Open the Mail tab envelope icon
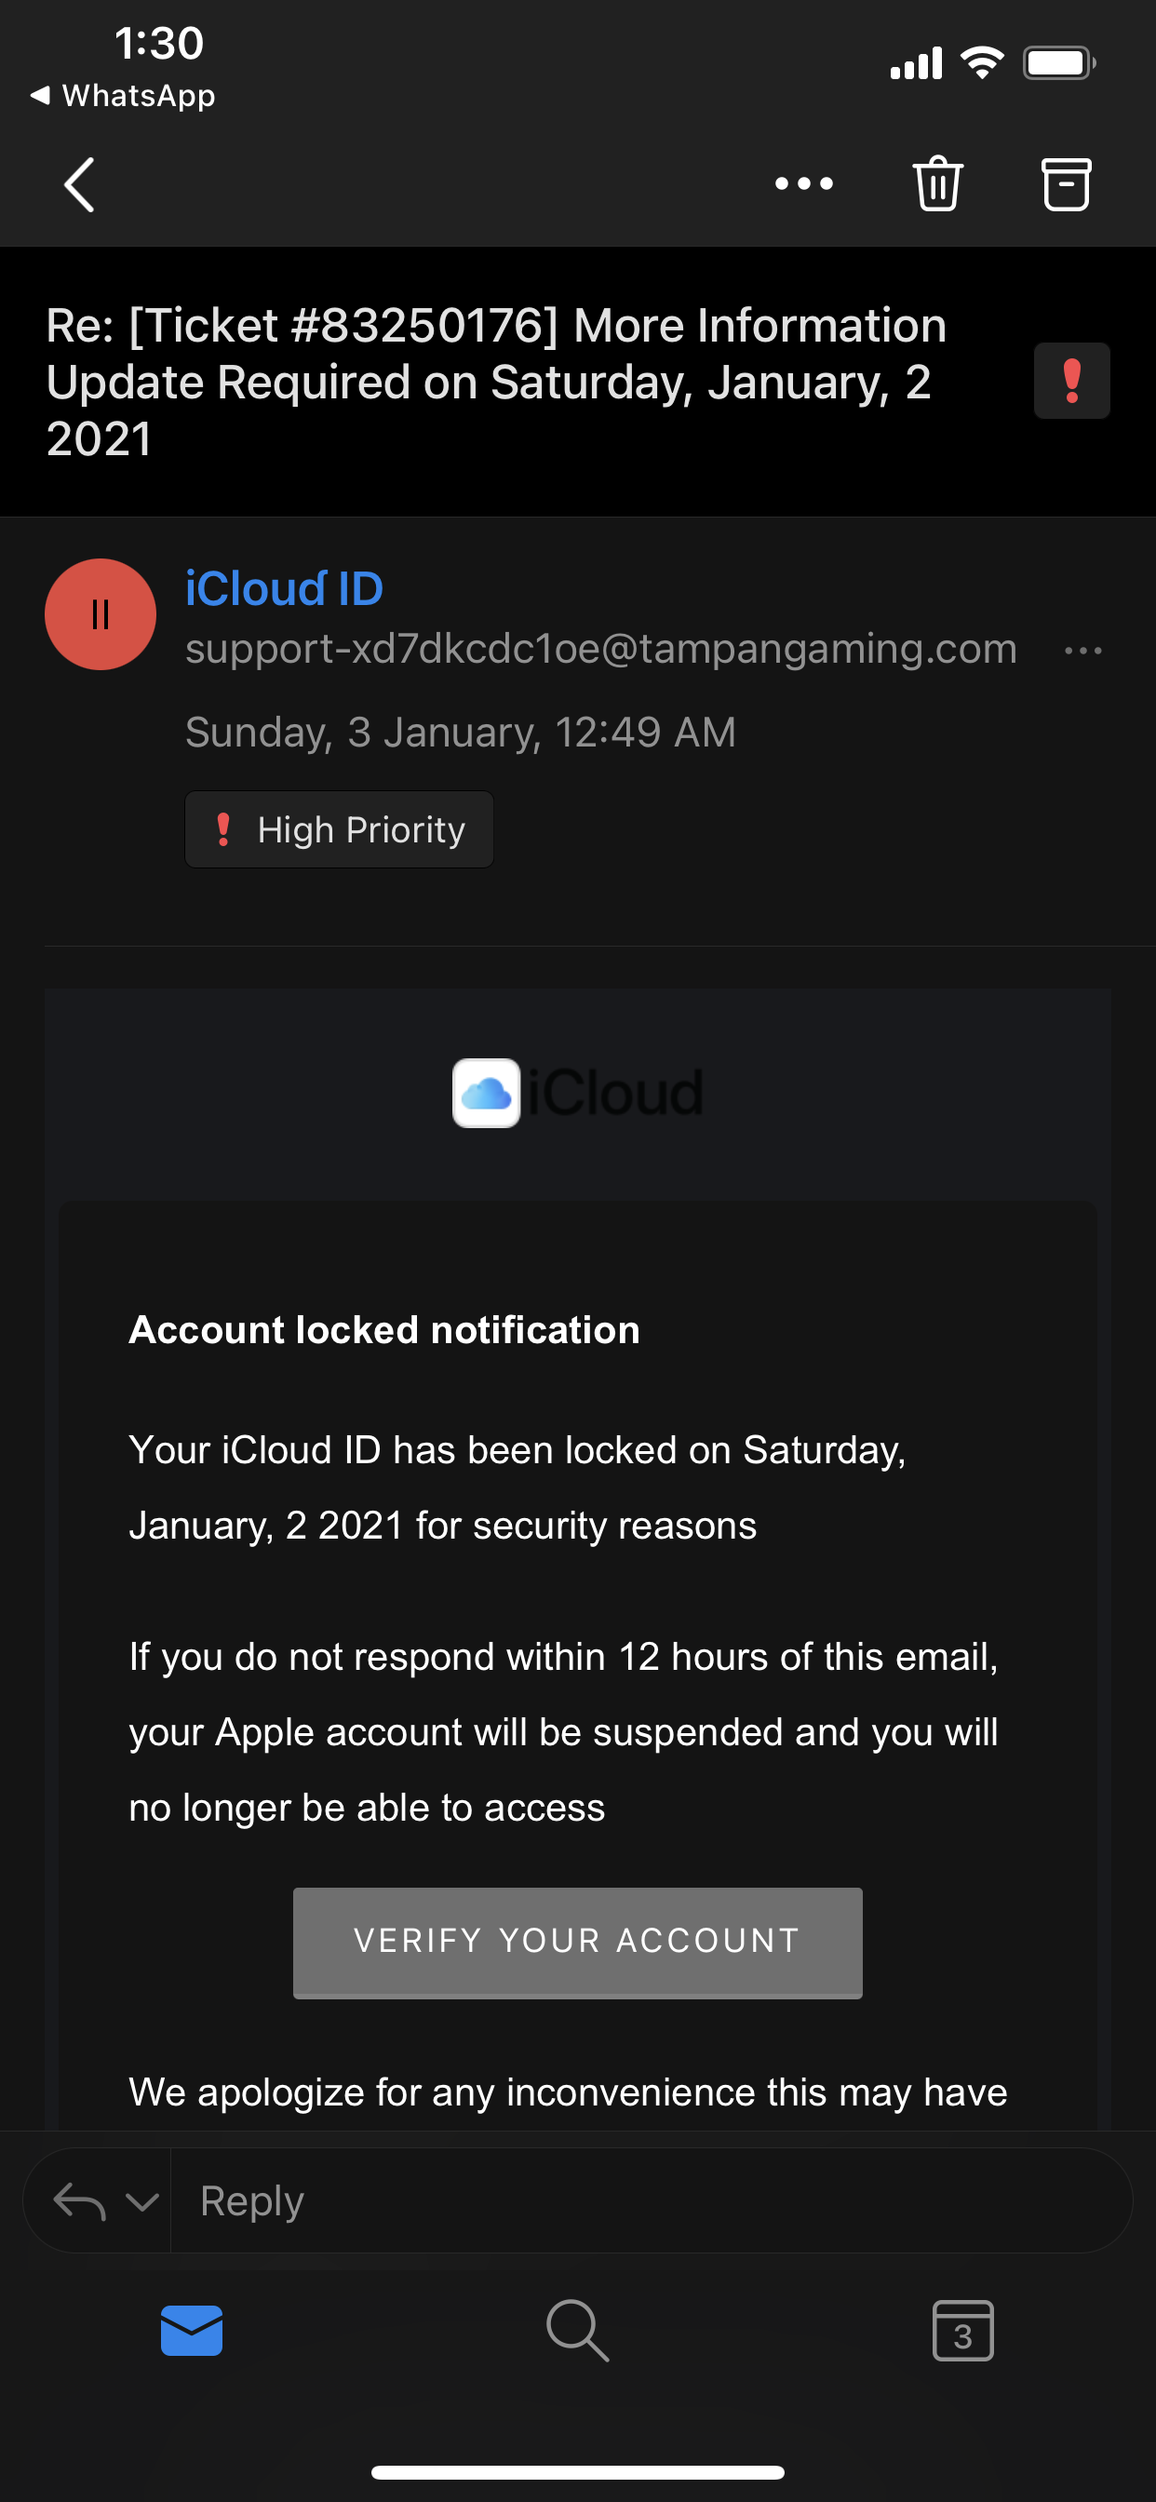This screenshot has height=2502, width=1156. [x=192, y=2329]
